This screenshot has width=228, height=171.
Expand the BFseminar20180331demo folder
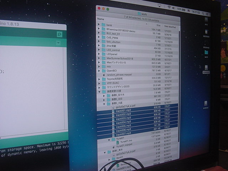[99, 28]
